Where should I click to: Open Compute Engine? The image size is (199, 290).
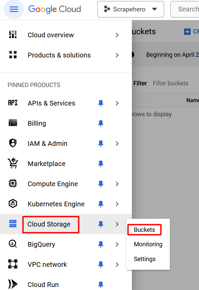point(53,184)
